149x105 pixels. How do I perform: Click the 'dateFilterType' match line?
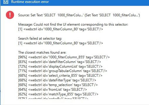[57, 80]
